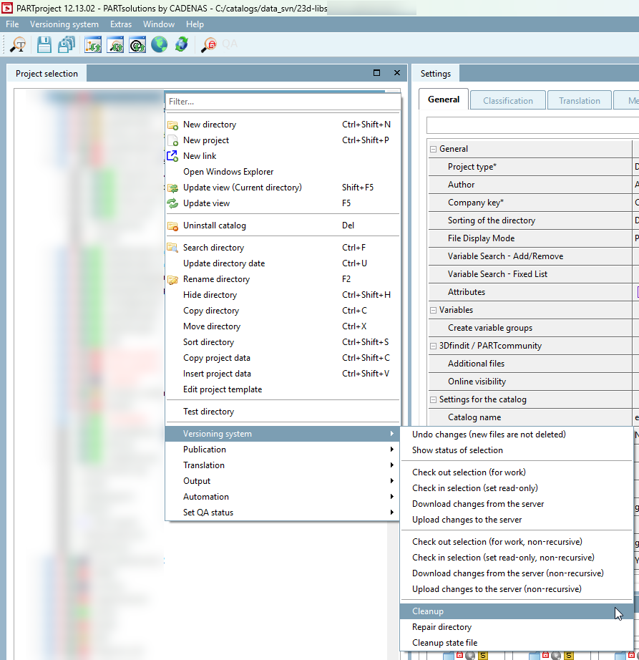This screenshot has height=660, width=639.
Task: Open the File menu
Action: coord(12,24)
